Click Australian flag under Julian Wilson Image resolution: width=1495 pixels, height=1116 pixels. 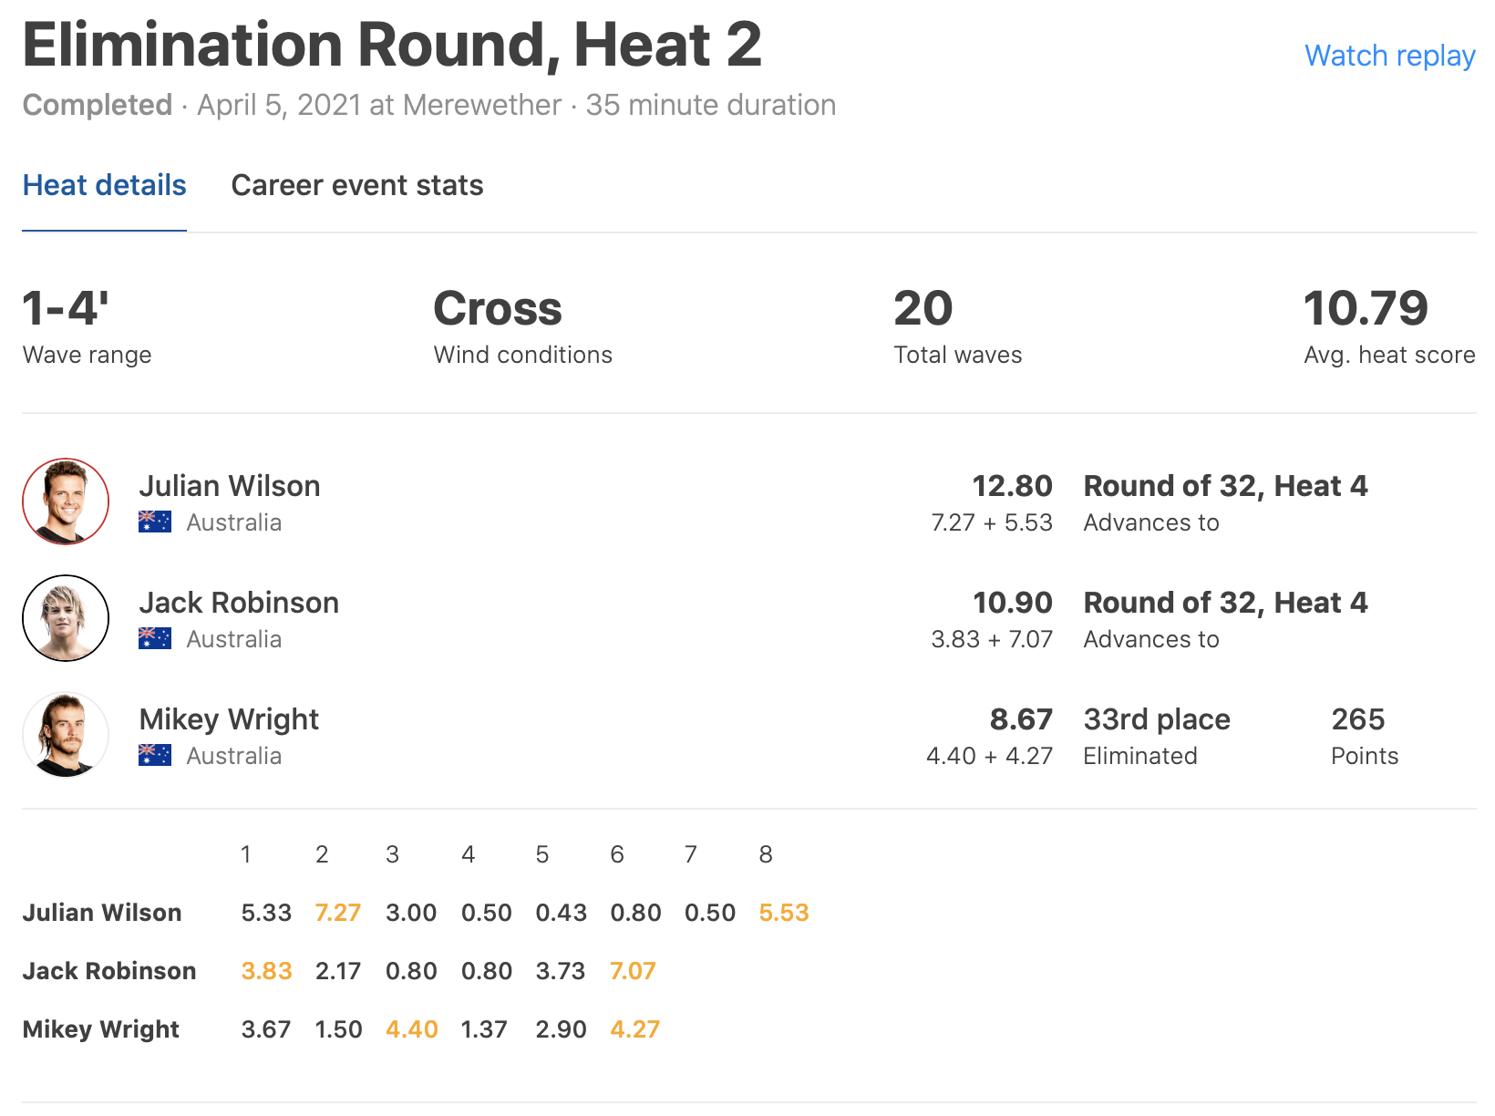click(x=155, y=522)
